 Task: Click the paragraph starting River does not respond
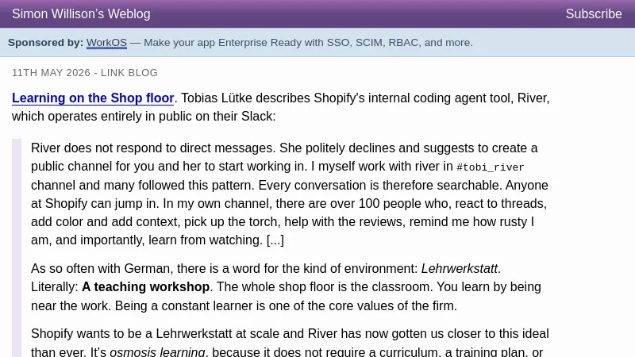pyautogui.click(x=290, y=194)
